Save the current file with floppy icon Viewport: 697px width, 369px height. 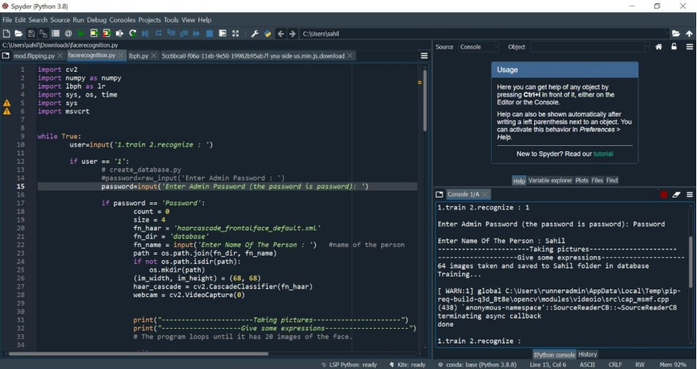(31, 33)
